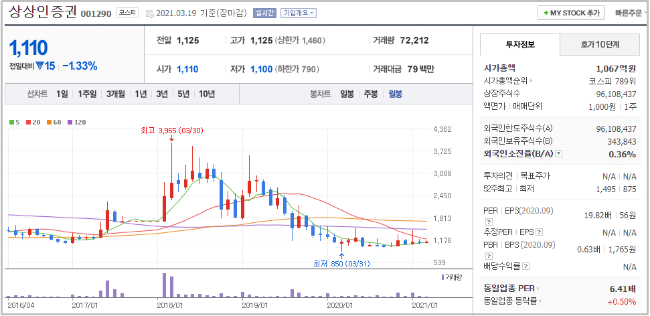Screen dimensions: 650x316
Task: Select the 1년 line chart range
Action: pos(141,94)
